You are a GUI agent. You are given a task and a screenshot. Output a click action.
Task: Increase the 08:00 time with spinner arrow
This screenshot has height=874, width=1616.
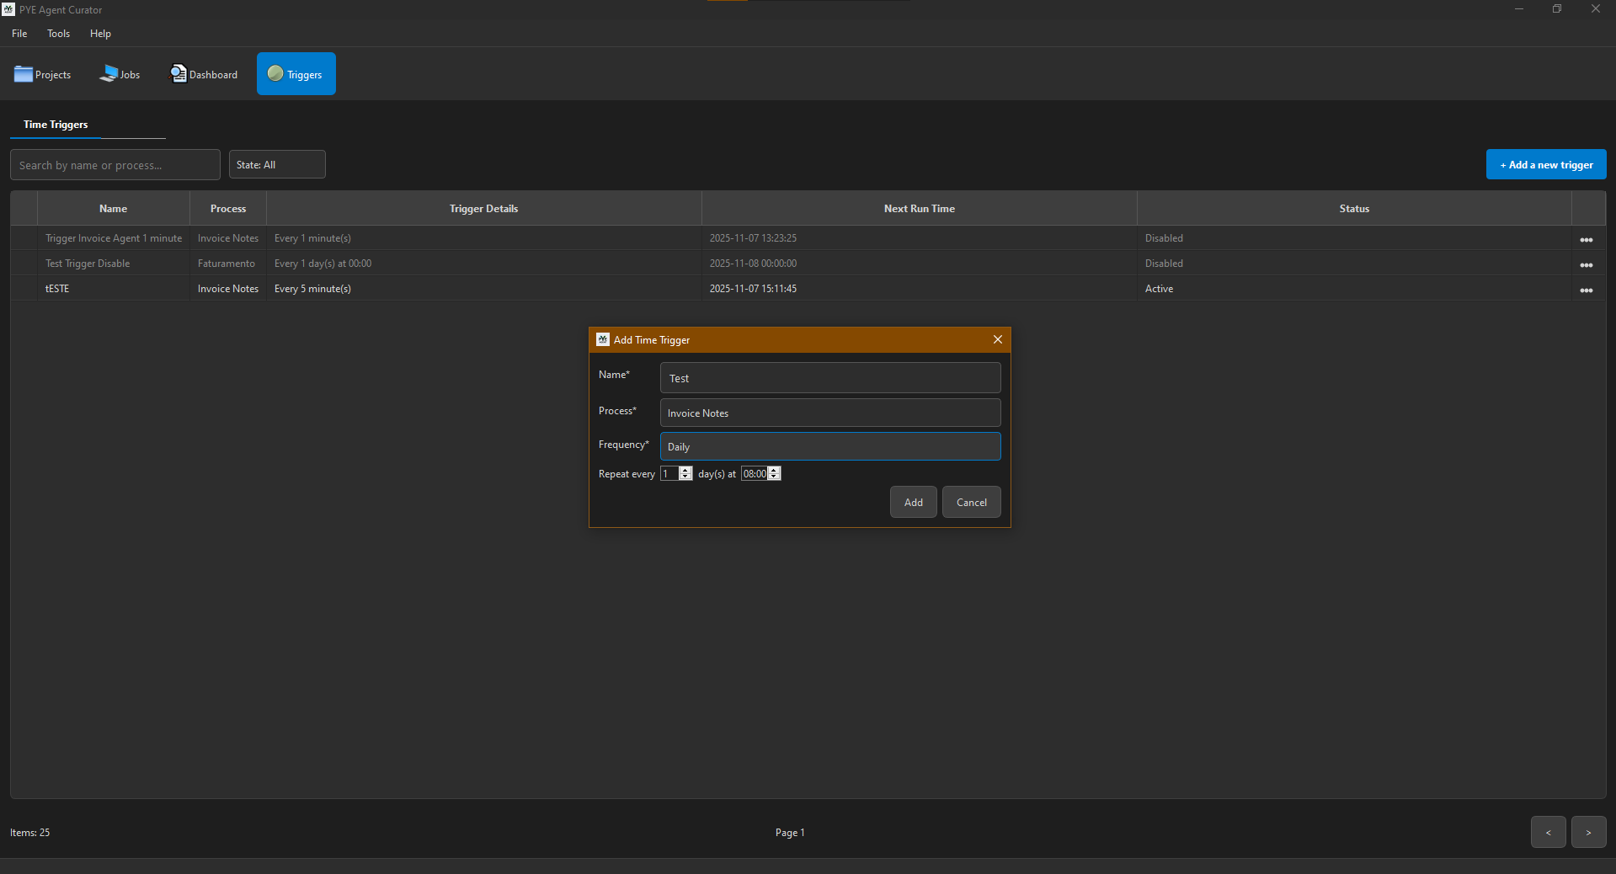tap(774, 470)
